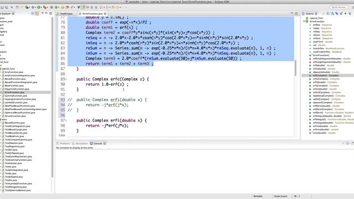Select StruveFunction.java in the Package Explorer
The image size is (354, 199).
point(15,116)
